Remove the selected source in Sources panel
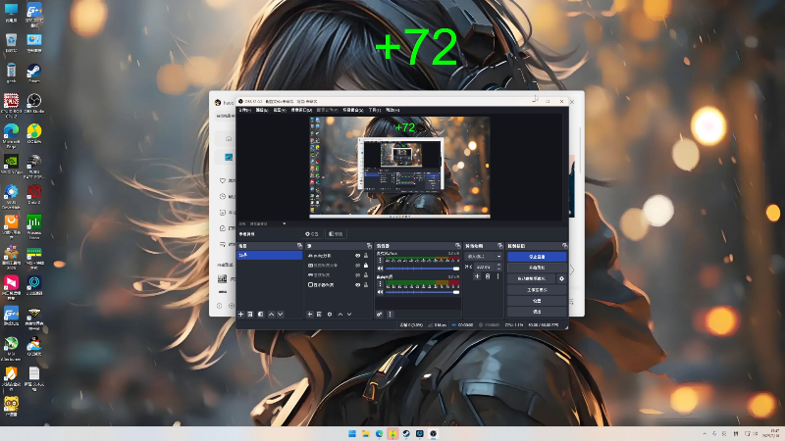 click(x=320, y=314)
